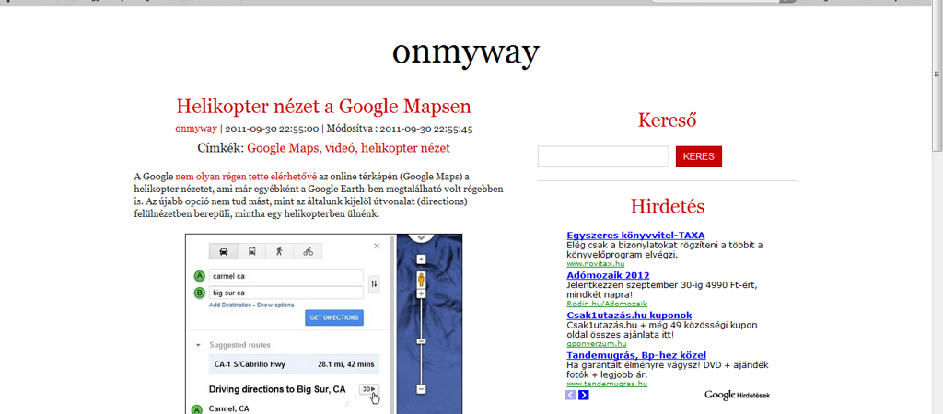Click the Kereső sidebar heading
Viewport: 943px width, 414px height.
click(x=667, y=120)
